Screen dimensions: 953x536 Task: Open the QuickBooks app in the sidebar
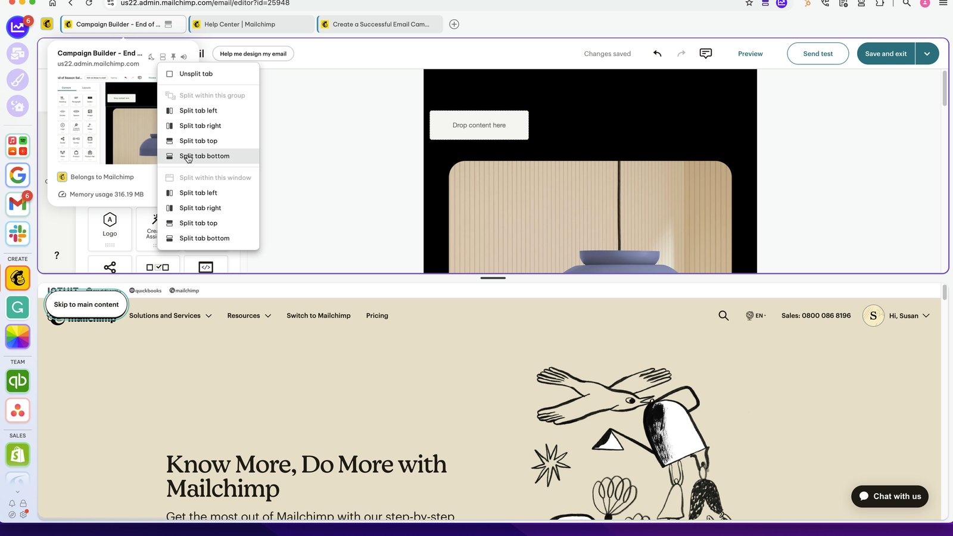tap(18, 381)
